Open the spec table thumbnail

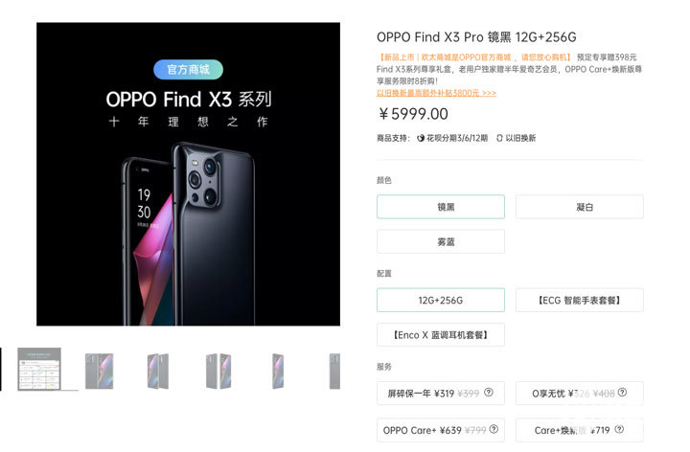[39, 369]
